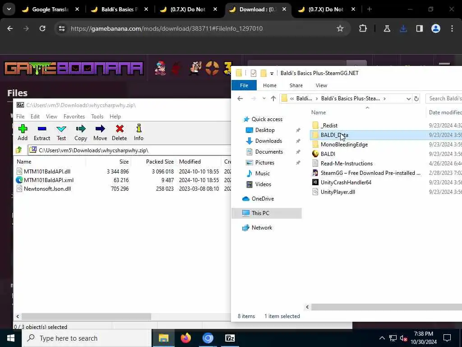
Task: Open Documents in the navigation pane
Action: click(269, 152)
